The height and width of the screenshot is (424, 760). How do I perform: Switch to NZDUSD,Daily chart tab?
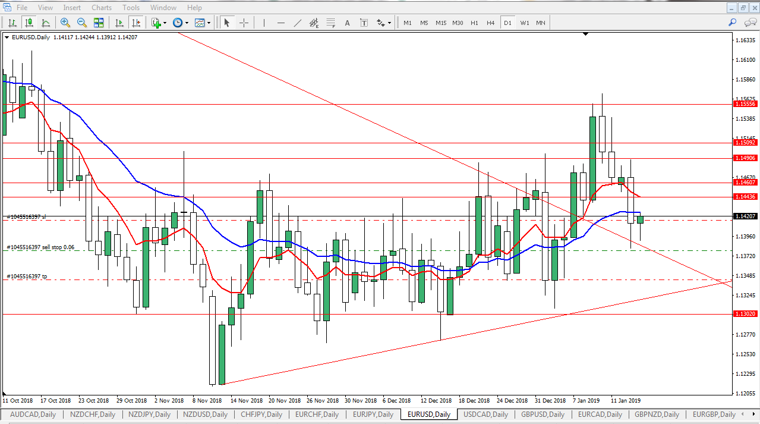[205, 414]
